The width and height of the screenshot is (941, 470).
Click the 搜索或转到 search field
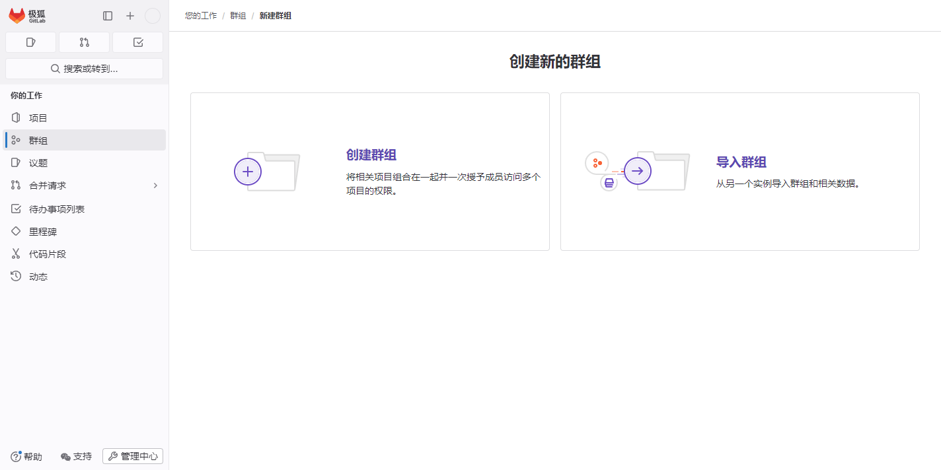point(84,68)
